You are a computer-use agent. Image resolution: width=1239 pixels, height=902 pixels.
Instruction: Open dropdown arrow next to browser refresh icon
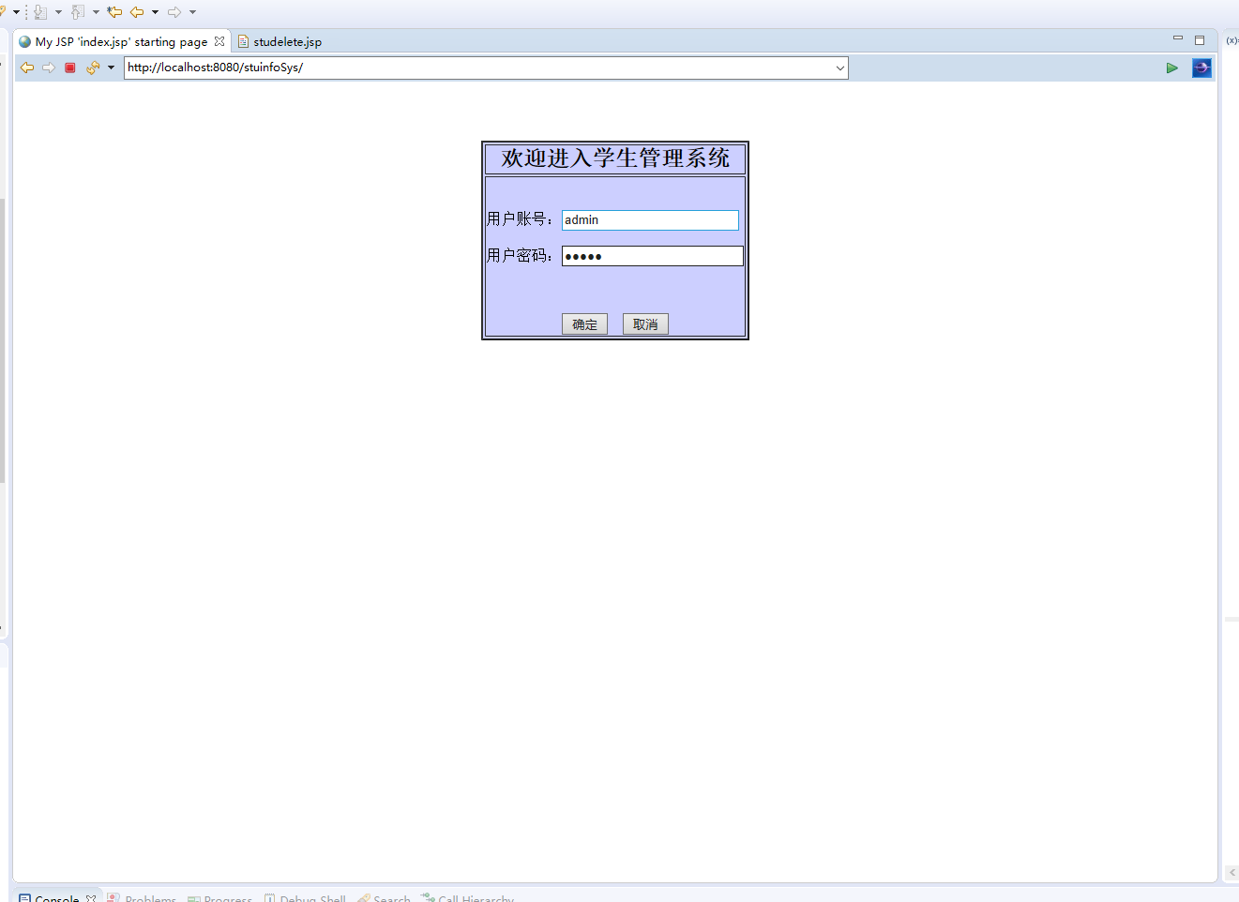[x=111, y=68]
